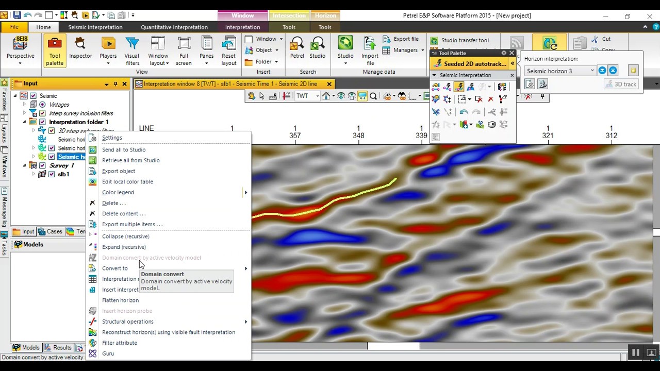This screenshot has height=371, width=660.
Task: Pause the video playback
Action: (x=635, y=353)
